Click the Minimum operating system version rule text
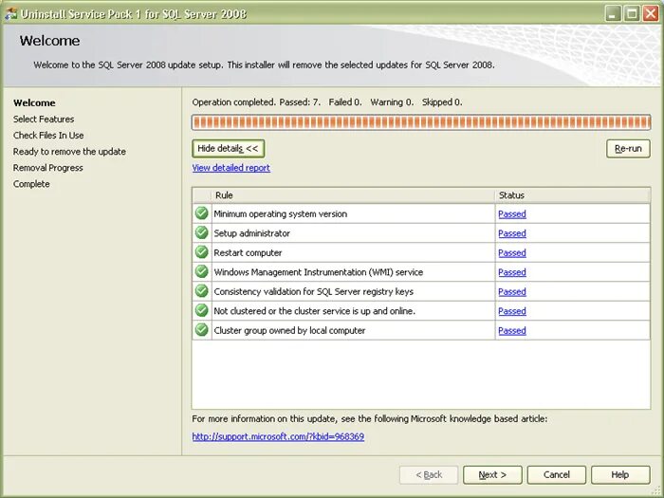 coord(281,214)
